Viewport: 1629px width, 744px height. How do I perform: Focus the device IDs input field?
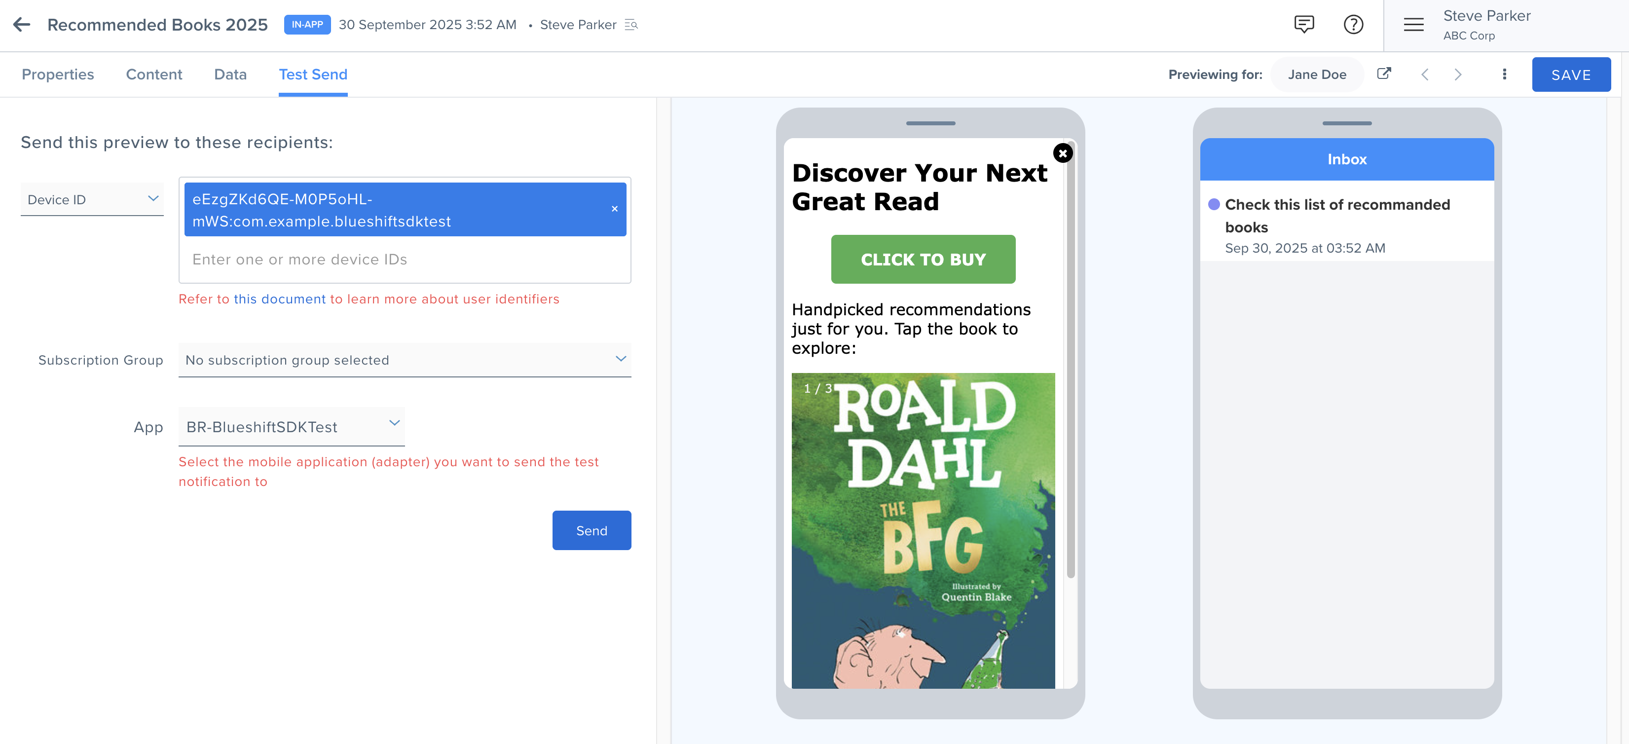point(405,260)
